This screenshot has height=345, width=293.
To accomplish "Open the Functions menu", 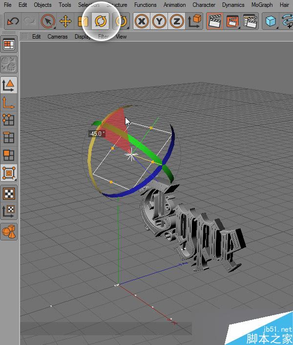I will point(146,4).
